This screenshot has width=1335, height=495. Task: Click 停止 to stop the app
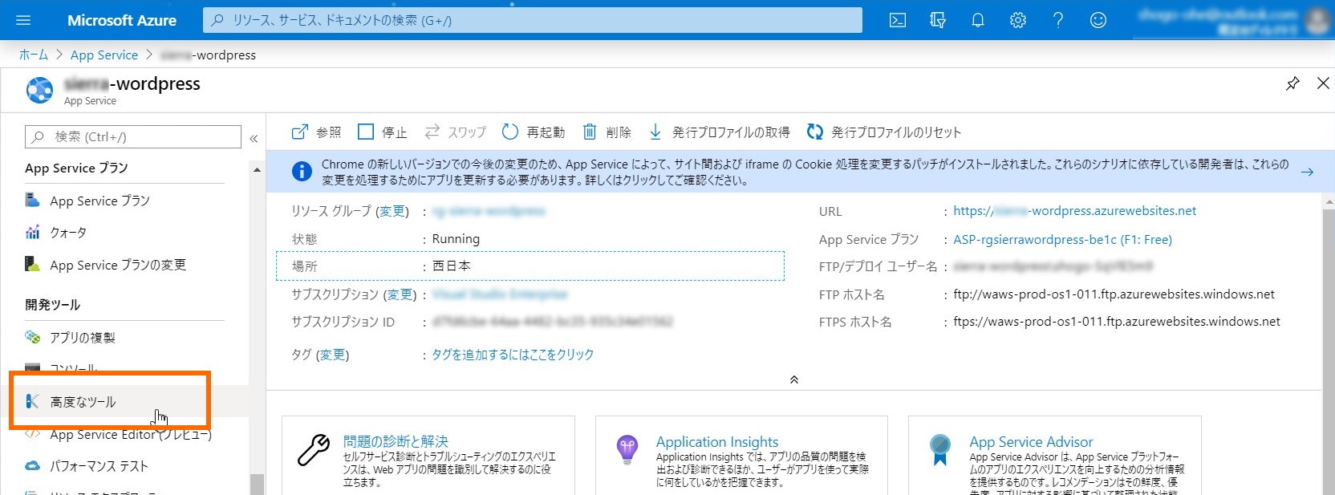(x=383, y=132)
